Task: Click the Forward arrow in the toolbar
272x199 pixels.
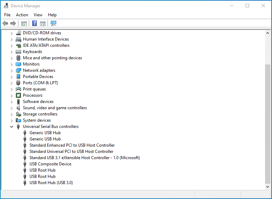Action: (13, 24)
